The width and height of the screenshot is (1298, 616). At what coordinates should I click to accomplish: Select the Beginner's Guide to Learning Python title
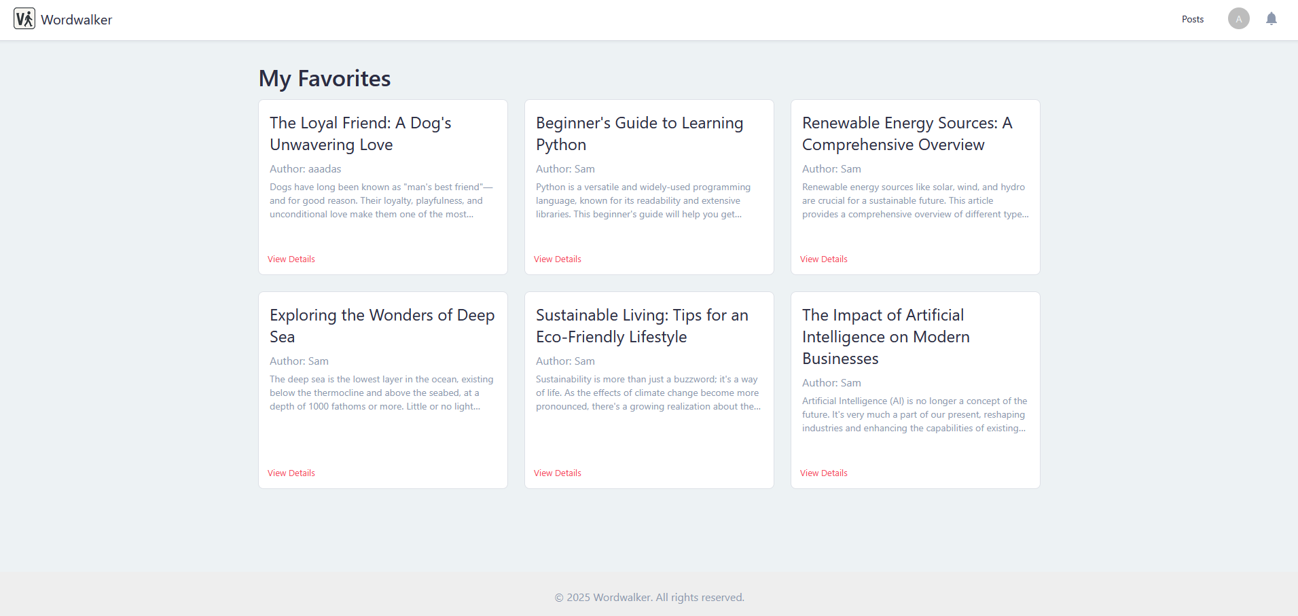pyautogui.click(x=640, y=134)
